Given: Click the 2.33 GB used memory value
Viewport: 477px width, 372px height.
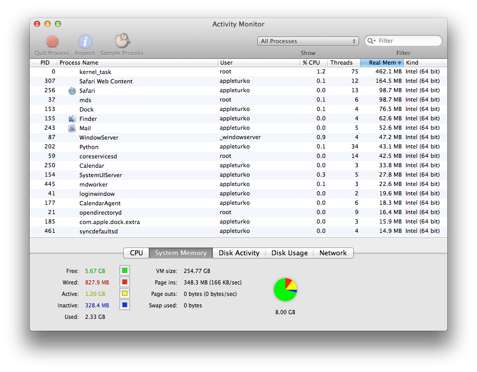Looking at the screenshot, I should 95,317.
